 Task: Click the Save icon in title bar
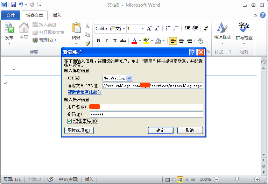[13, 5]
